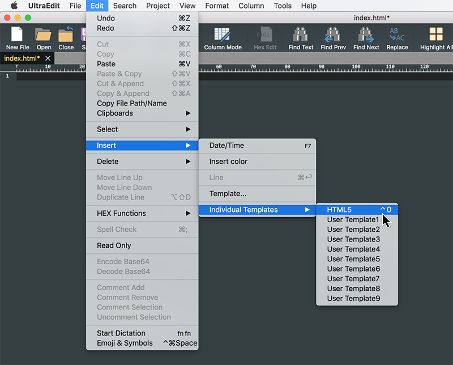Select User Template7
This screenshot has height=365, width=453.
357,278
